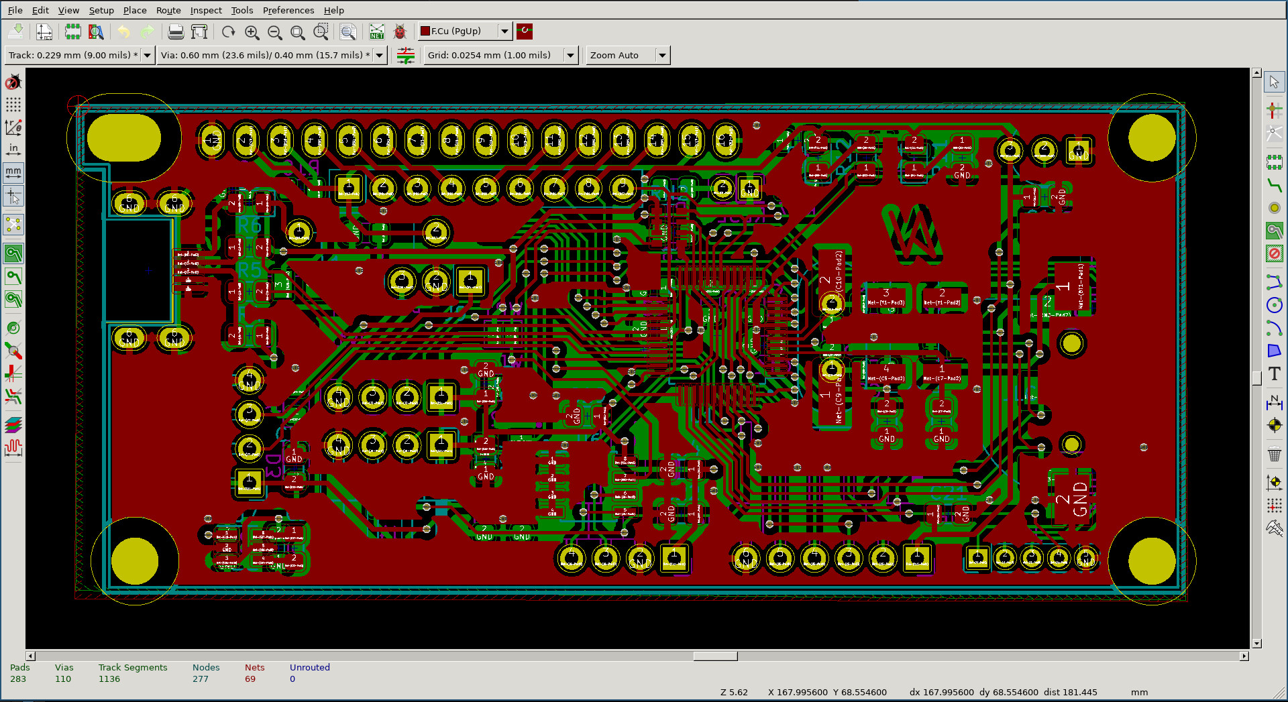Click the horizontal scrollbar thumb
The image size is (1288, 702).
tap(715, 656)
